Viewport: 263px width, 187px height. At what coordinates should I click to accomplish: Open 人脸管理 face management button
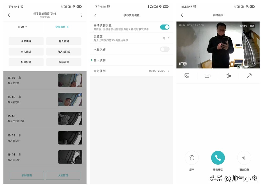click(63, 175)
